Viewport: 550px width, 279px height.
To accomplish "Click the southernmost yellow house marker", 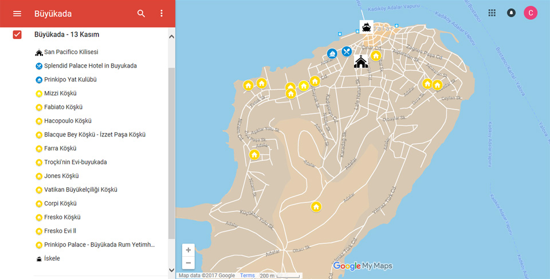I will point(316,207).
